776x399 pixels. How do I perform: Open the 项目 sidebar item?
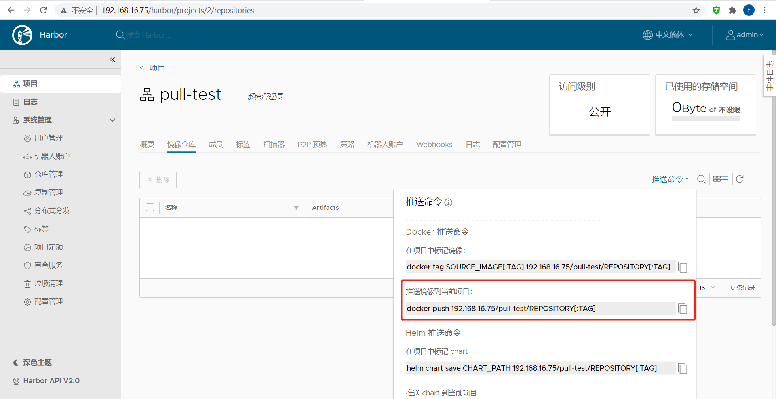61,84
